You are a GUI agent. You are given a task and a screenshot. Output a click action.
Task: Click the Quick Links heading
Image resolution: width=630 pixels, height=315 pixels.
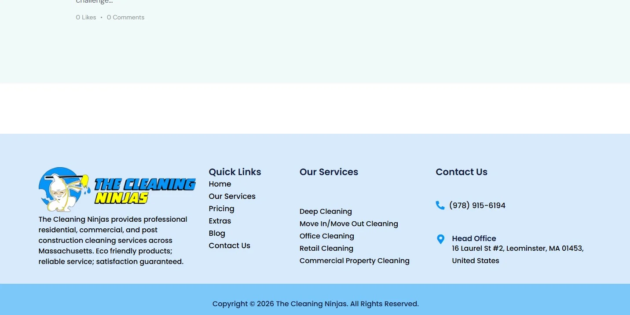(x=235, y=172)
